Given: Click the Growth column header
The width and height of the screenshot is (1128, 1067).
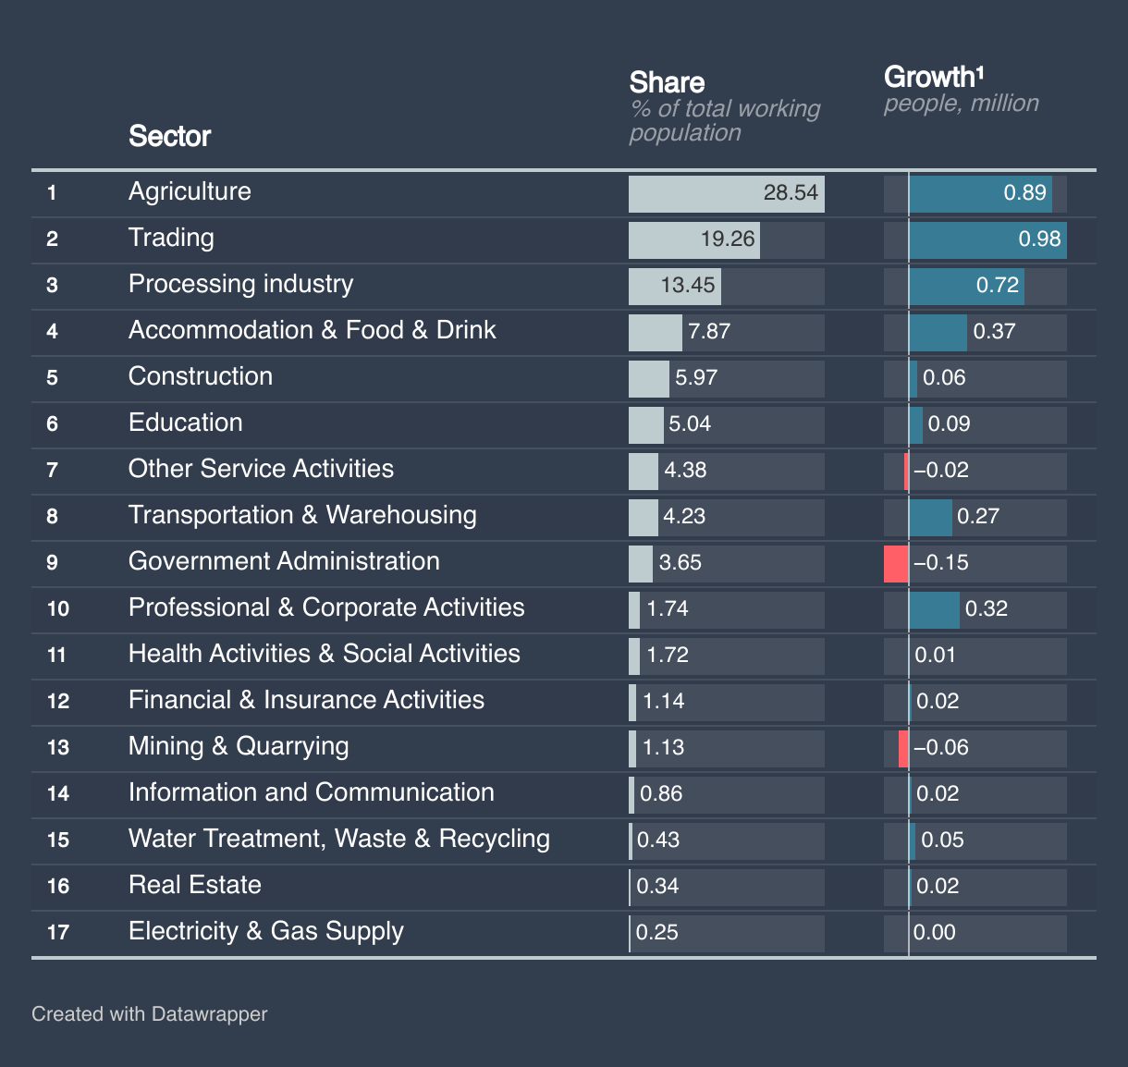Looking at the screenshot, I should coord(929,77).
